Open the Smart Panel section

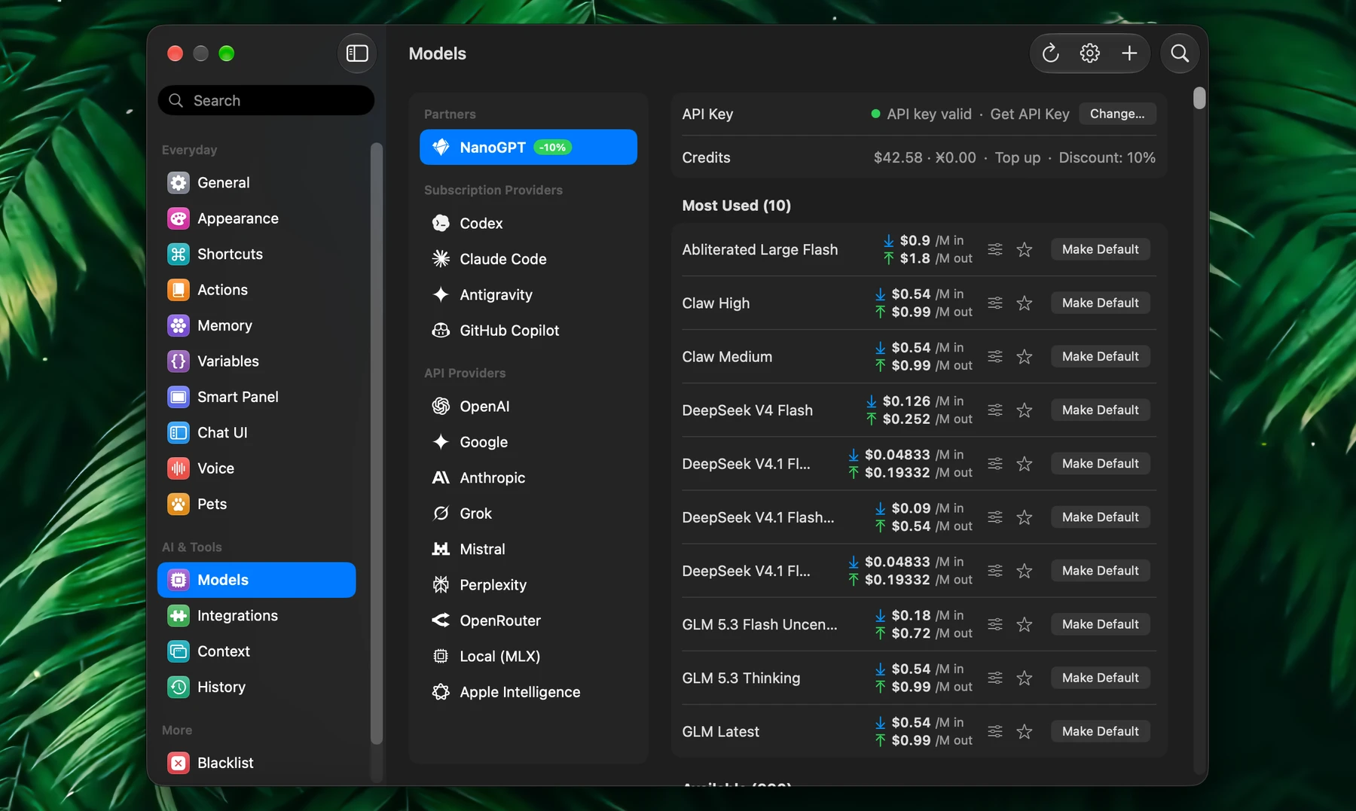click(256, 397)
